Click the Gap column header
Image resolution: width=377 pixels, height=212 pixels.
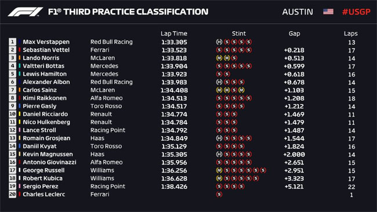point(294,34)
